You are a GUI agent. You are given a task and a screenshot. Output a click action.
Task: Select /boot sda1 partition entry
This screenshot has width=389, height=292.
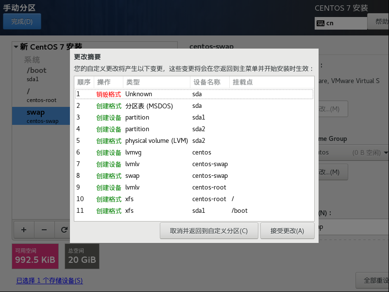coord(41,74)
